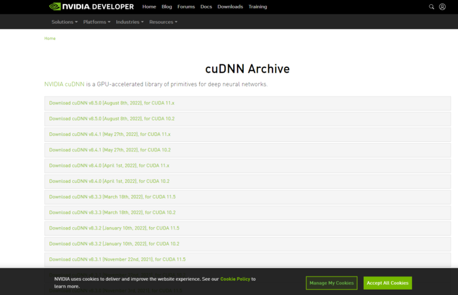458x295 pixels.
Task: Go to Blog in top navigation
Action: pos(166,7)
